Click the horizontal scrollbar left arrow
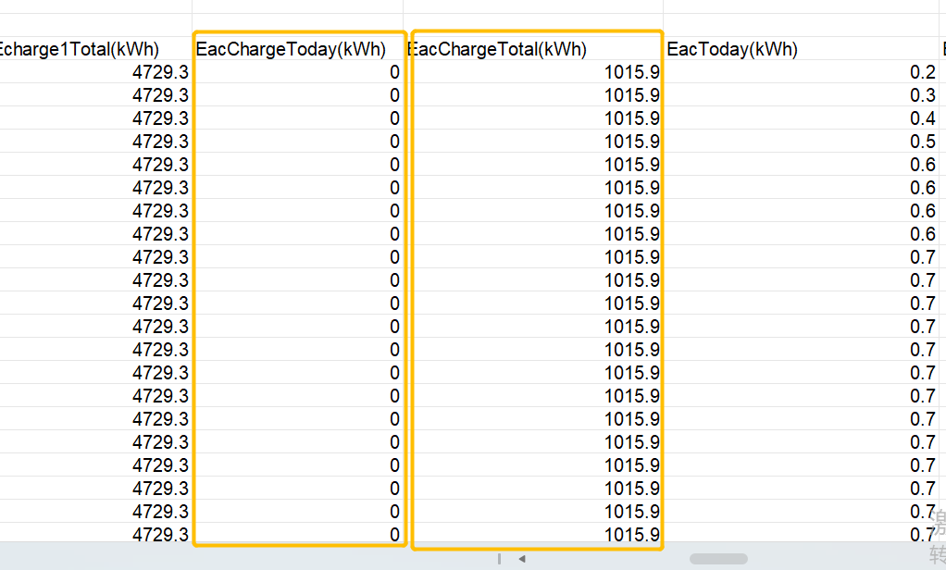 [522, 559]
